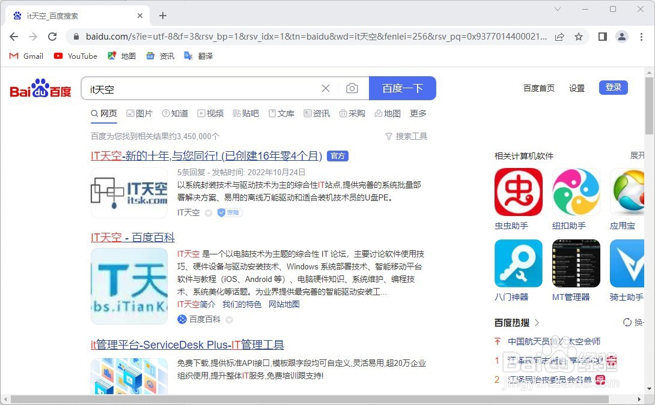Open the YouTube bookmark
This screenshot has height=405, width=655.
click(76, 56)
